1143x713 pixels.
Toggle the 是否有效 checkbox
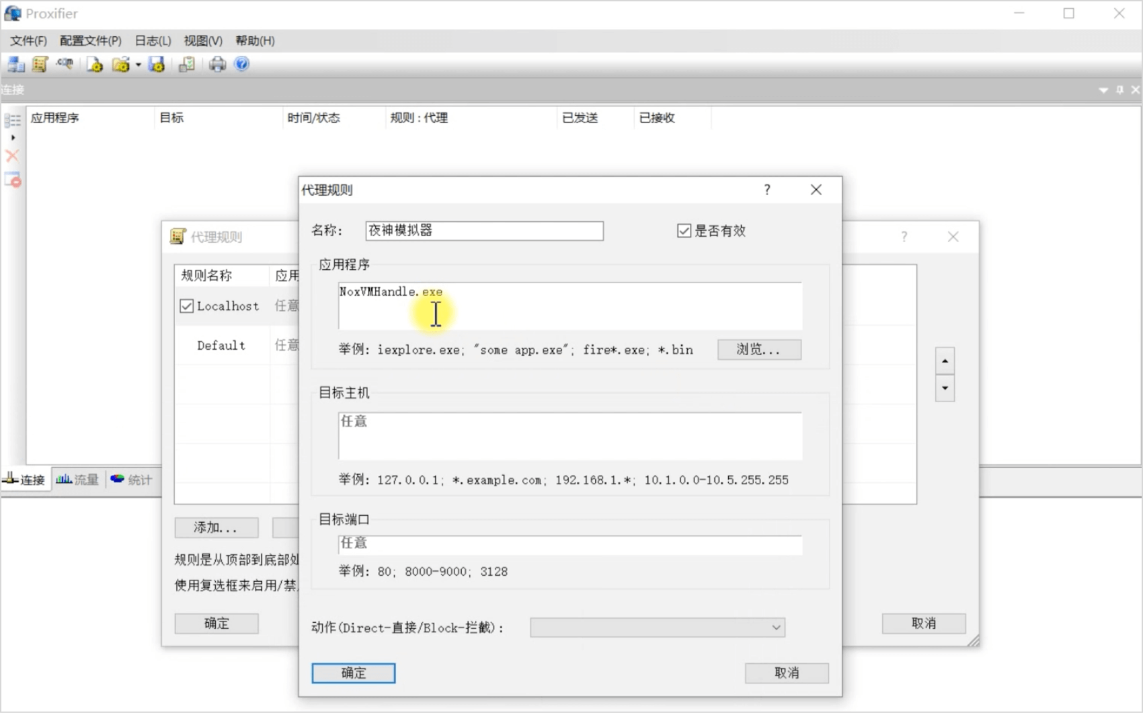(684, 231)
